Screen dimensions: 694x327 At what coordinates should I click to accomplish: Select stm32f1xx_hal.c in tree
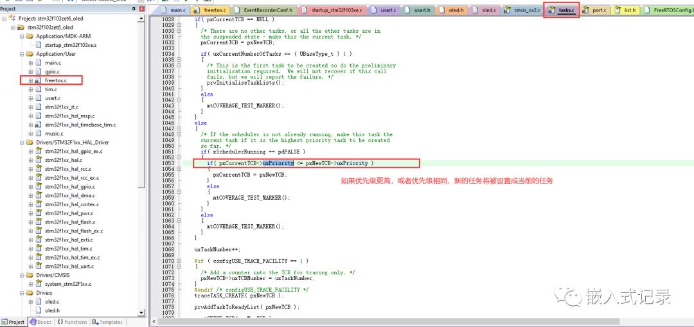click(x=63, y=160)
